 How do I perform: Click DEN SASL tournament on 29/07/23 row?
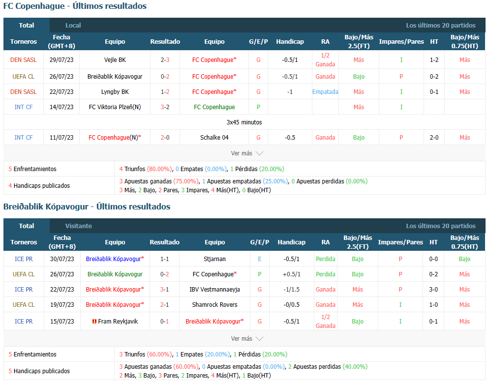tap(23, 60)
